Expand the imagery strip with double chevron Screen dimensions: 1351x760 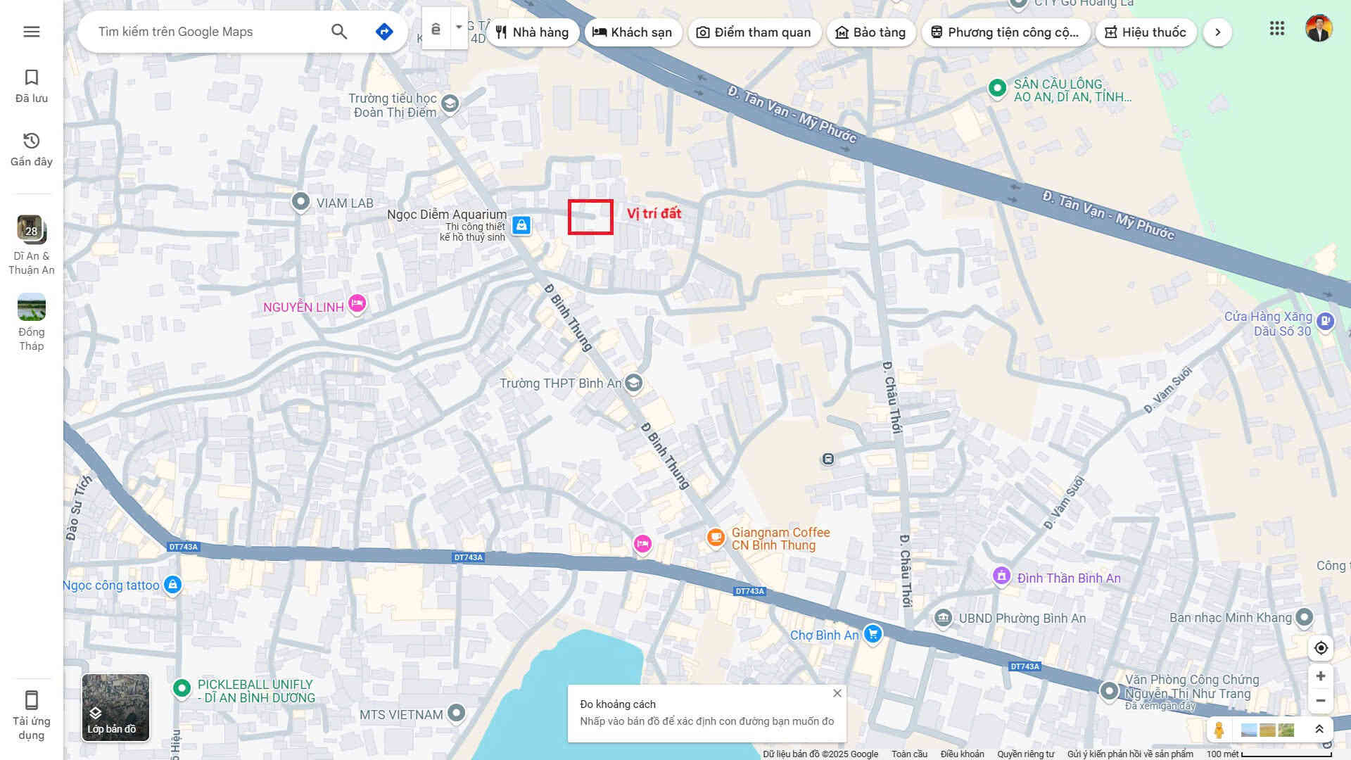click(x=1319, y=730)
